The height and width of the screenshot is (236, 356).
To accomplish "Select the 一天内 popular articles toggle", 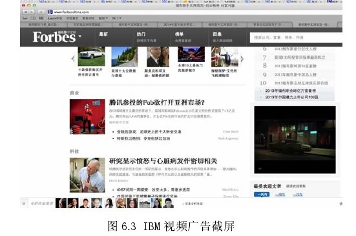I will tap(262, 195).
